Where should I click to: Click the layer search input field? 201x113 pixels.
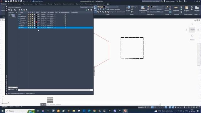pos(85,7)
